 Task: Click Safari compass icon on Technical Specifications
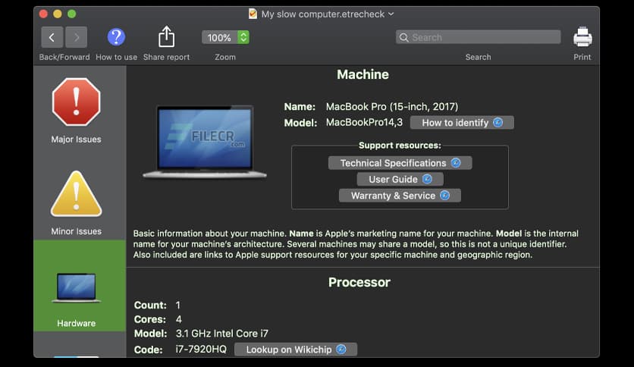pyautogui.click(x=456, y=163)
